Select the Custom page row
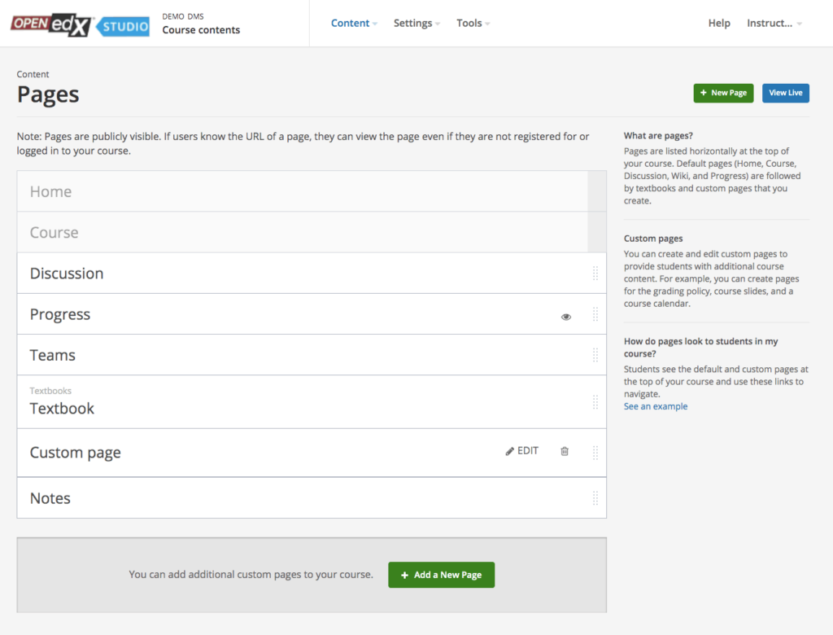Screen dimensions: 833x635 [x=75, y=452]
